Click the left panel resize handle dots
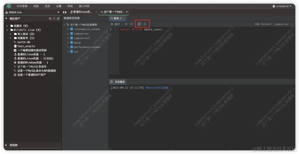This screenshot has height=154, width=299. coord(61,82)
